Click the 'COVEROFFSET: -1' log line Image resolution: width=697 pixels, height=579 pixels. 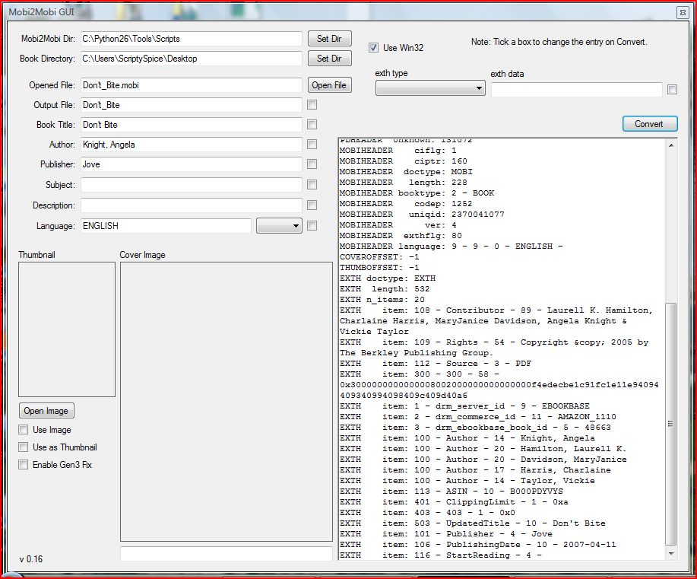click(x=379, y=257)
